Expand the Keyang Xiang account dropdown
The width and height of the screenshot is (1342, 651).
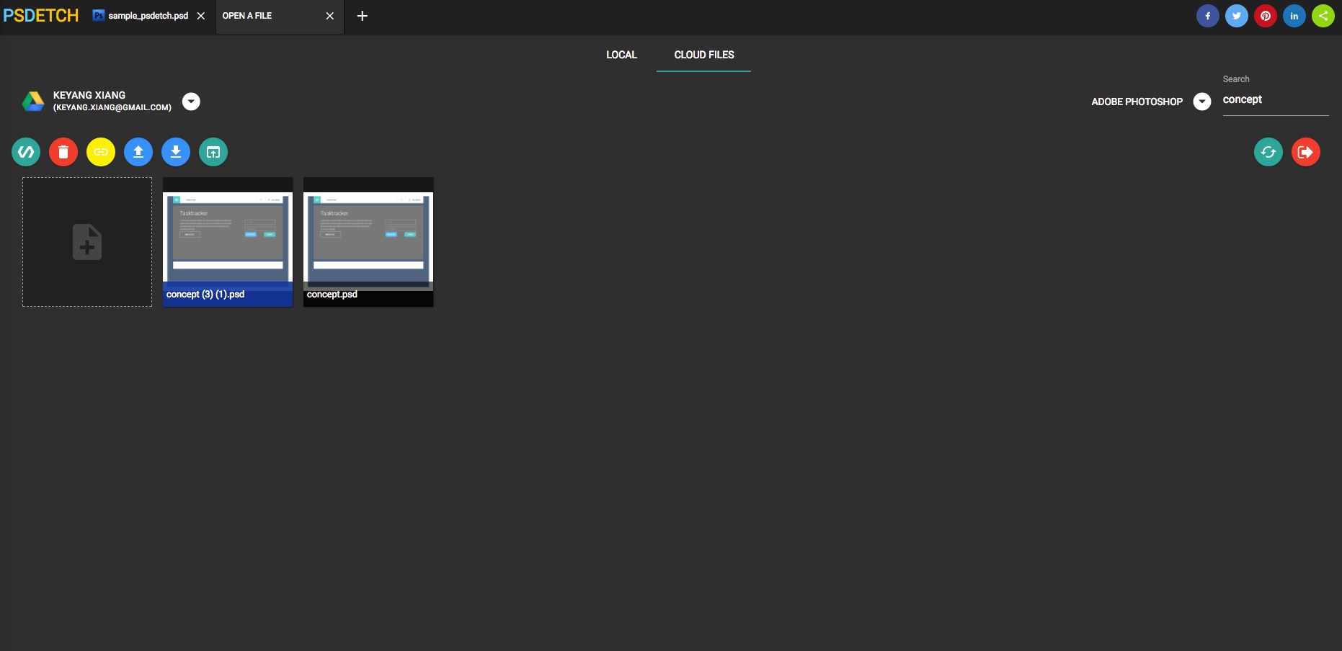point(191,102)
